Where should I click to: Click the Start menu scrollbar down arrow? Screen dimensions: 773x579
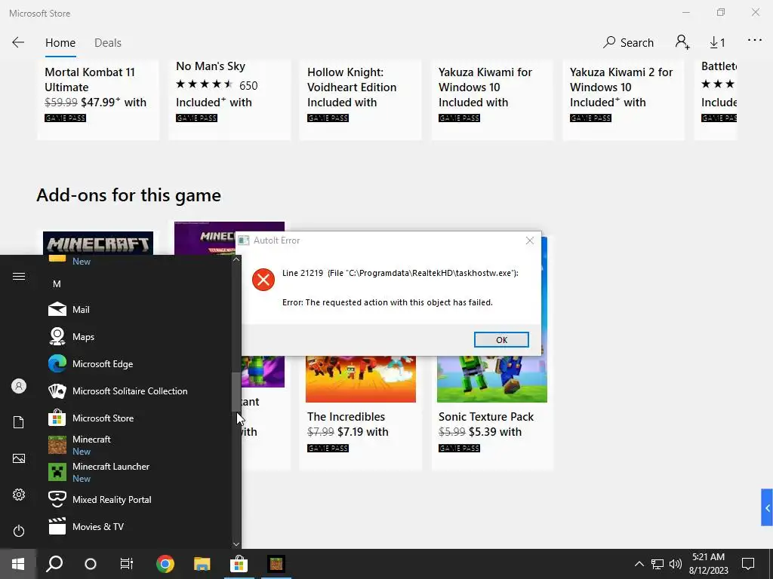tap(236, 544)
